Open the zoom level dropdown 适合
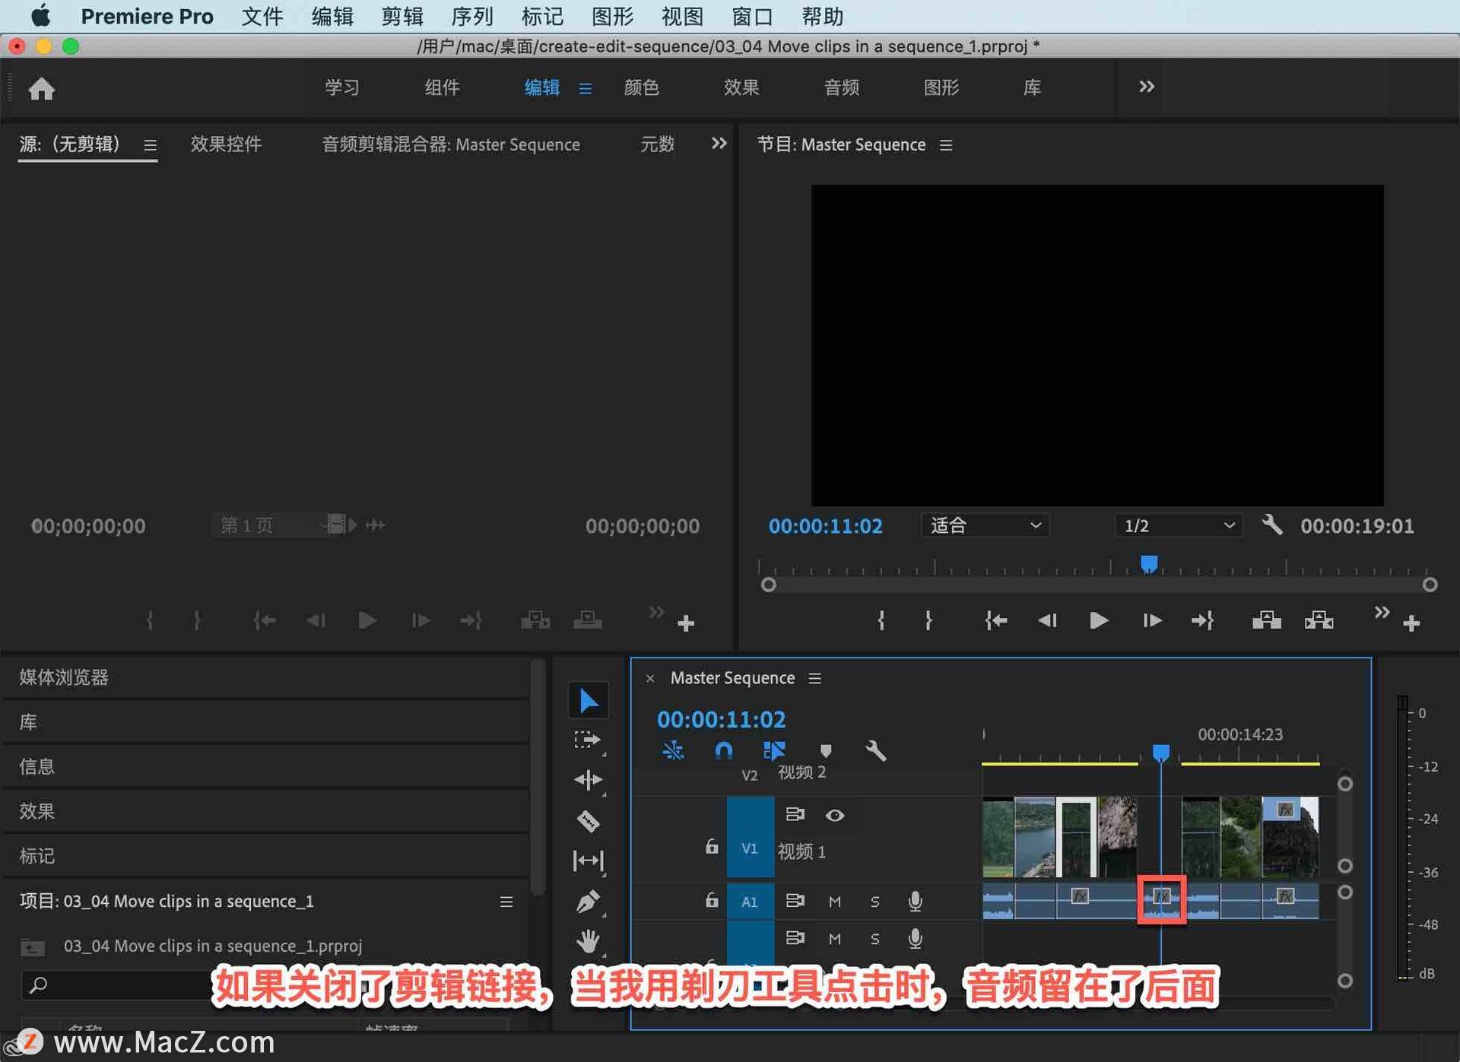Screen dimensions: 1460x1062 (985, 525)
